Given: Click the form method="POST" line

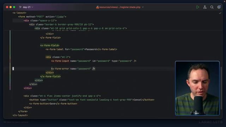Looking at the screenshot, I should coord(42,17).
